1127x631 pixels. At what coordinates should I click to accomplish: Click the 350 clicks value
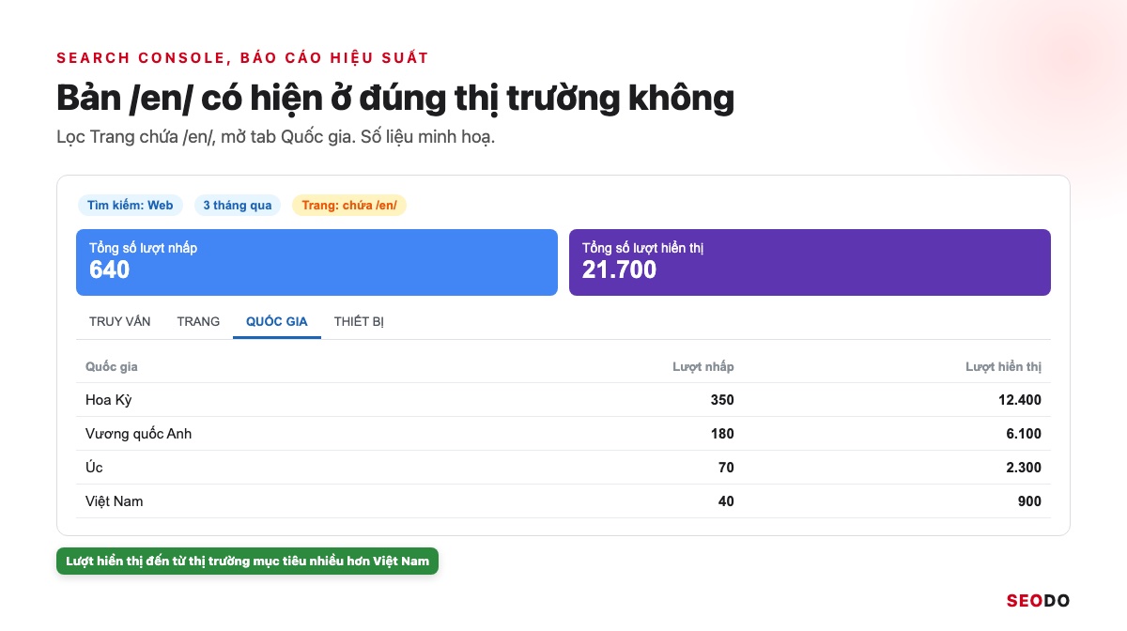click(722, 400)
